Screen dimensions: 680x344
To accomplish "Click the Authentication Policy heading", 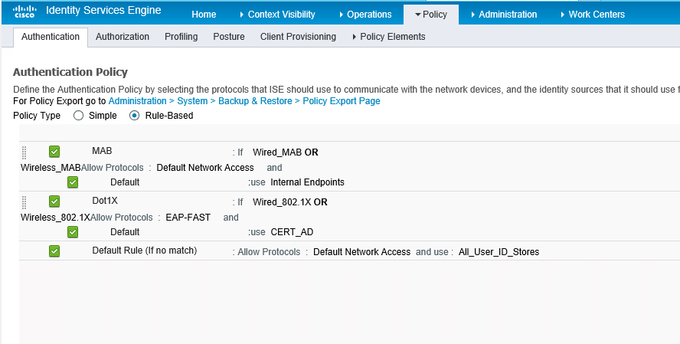I will [x=70, y=72].
